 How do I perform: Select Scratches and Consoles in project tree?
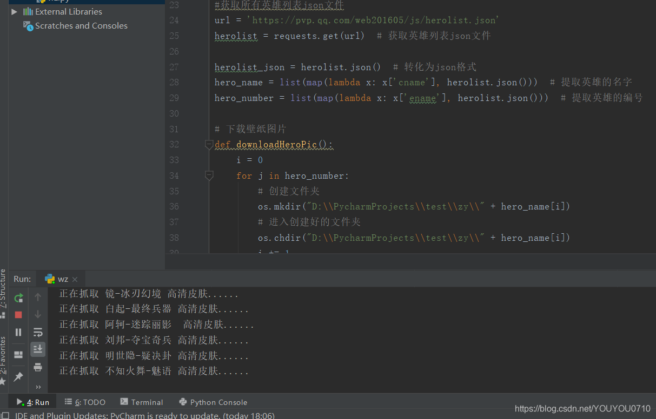pos(81,25)
